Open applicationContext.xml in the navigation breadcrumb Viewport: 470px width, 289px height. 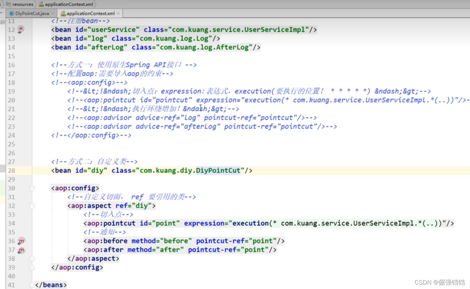pos(69,4)
